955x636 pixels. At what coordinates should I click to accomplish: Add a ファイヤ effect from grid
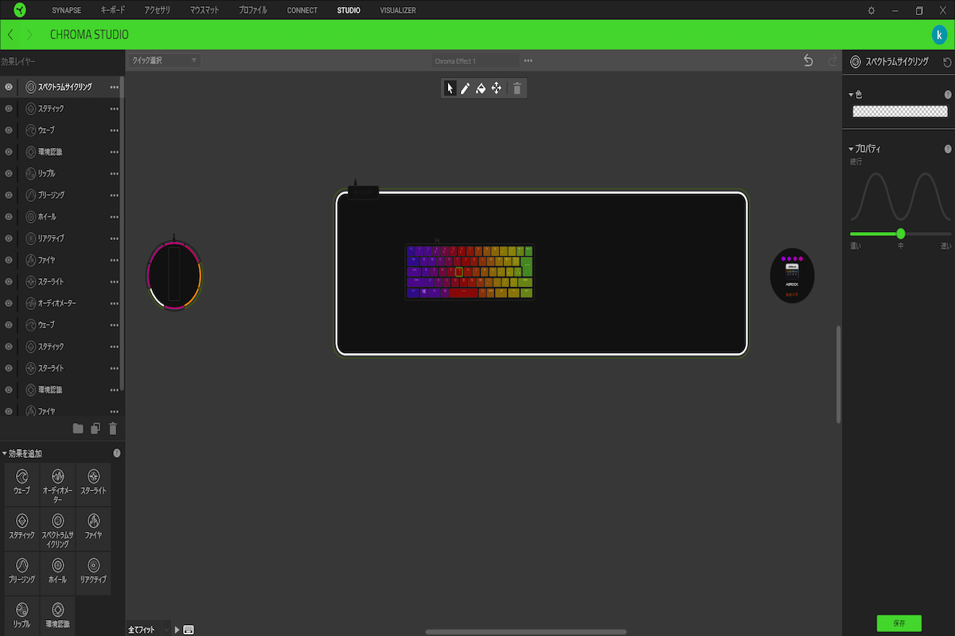tap(93, 529)
